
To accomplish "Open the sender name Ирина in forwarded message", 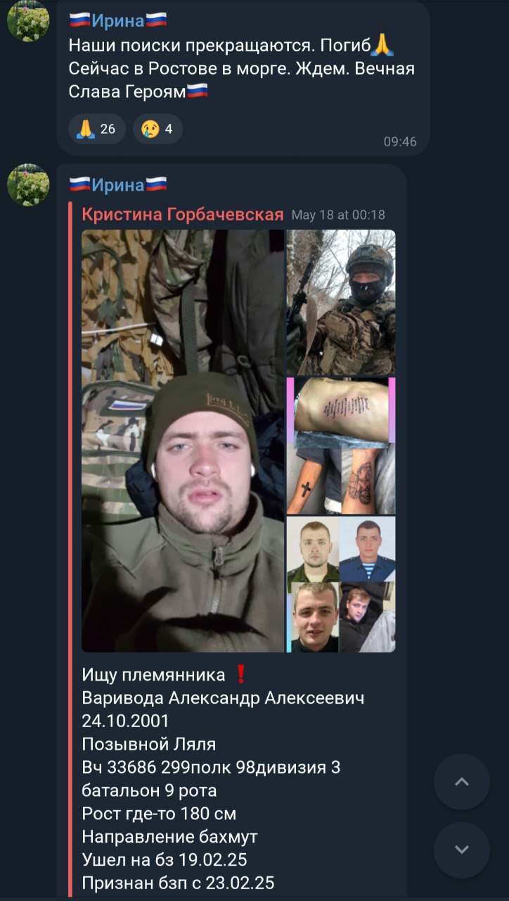I will tap(118, 185).
